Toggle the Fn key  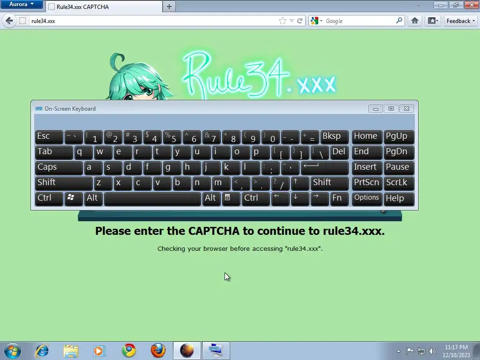(x=339, y=199)
